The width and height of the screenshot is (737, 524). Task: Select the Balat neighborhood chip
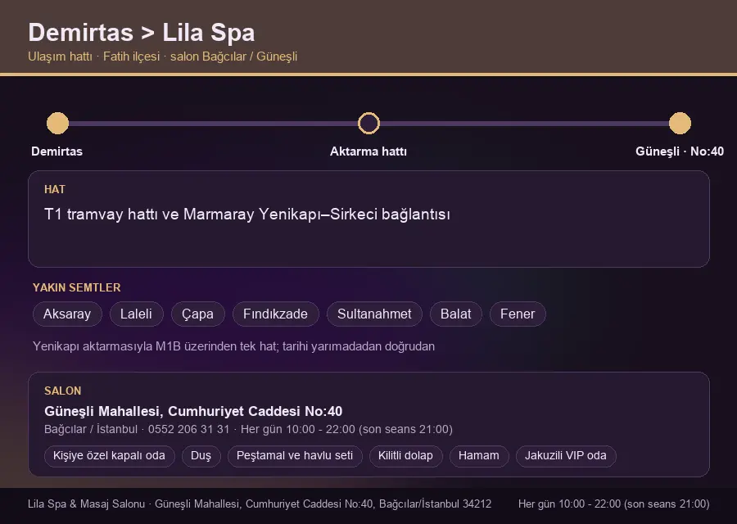pos(456,314)
